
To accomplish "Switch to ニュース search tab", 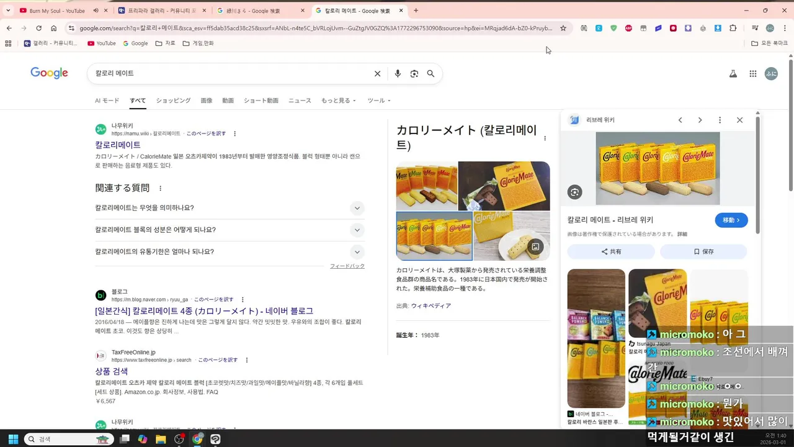I will click(300, 101).
